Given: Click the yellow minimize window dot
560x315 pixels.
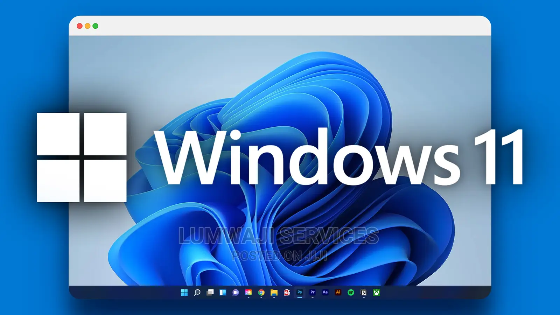Looking at the screenshot, I should coord(87,26).
